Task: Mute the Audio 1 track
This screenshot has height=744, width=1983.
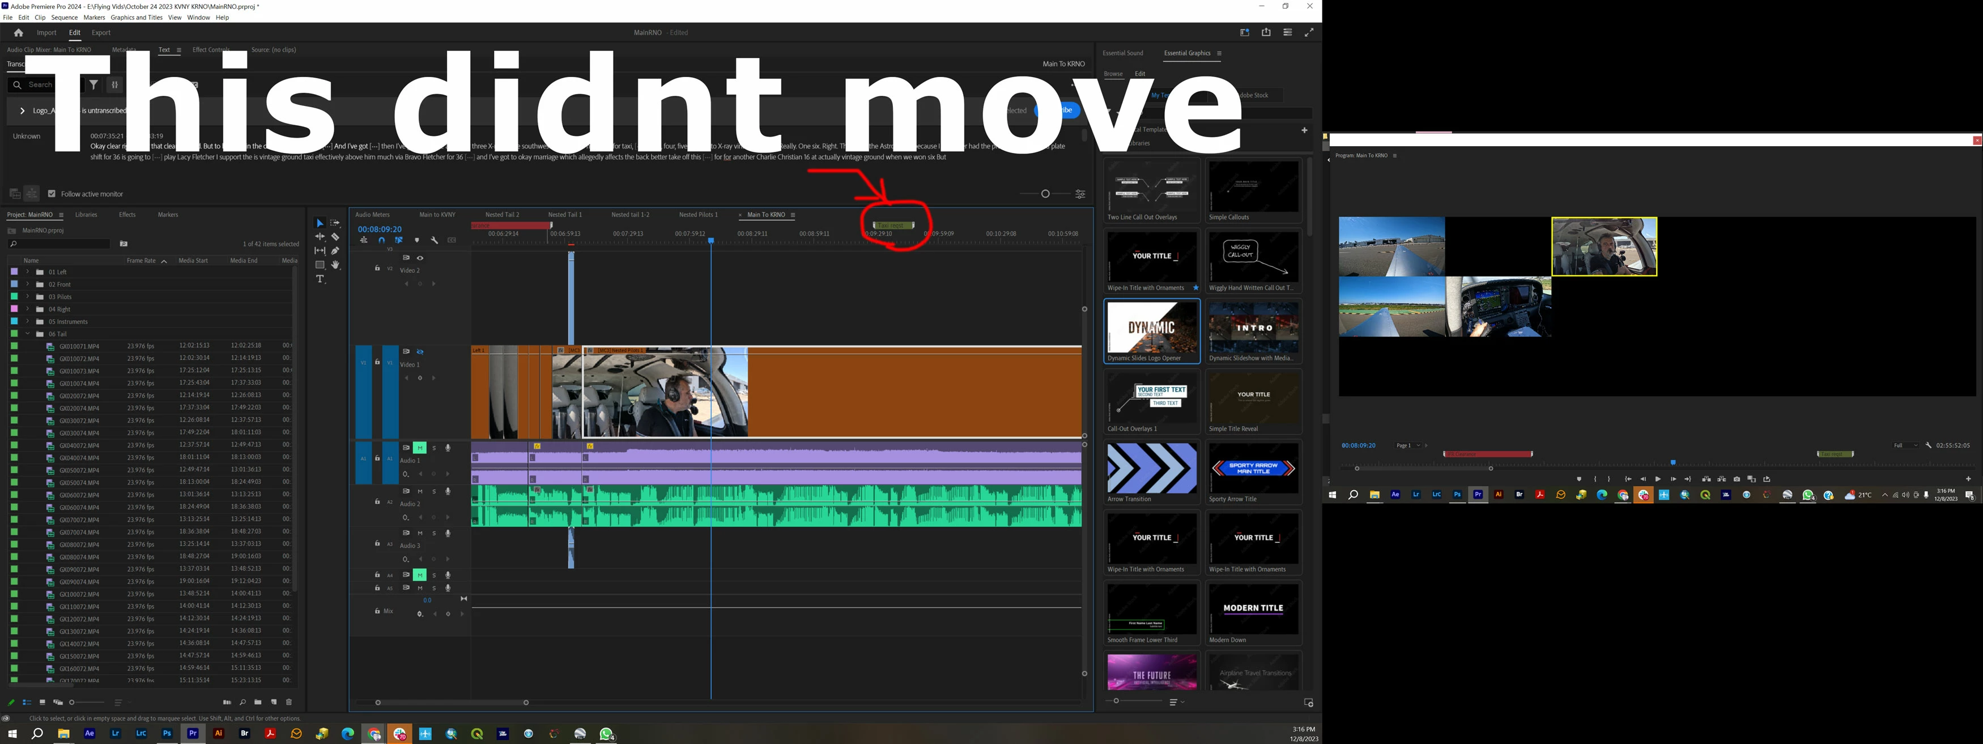Action: (x=419, y=448)
